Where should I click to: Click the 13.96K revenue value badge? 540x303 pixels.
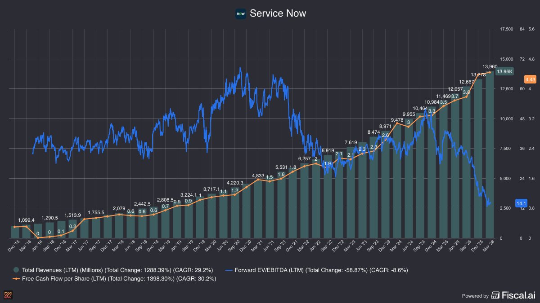coord(504,72)
